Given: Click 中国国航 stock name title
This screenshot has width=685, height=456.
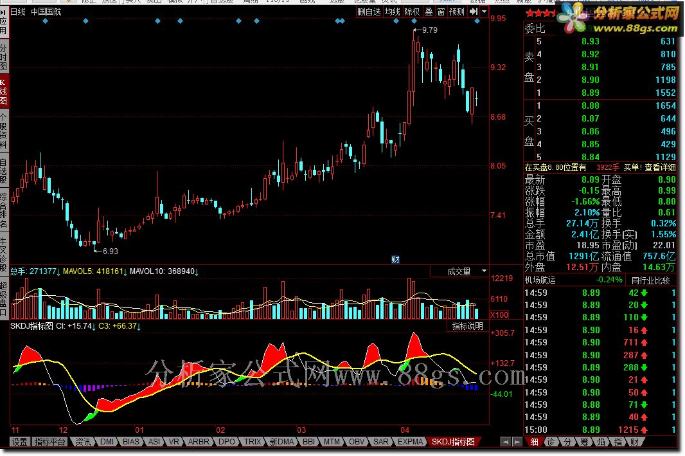Looking at the screenshot, I should tap(46, 12).
